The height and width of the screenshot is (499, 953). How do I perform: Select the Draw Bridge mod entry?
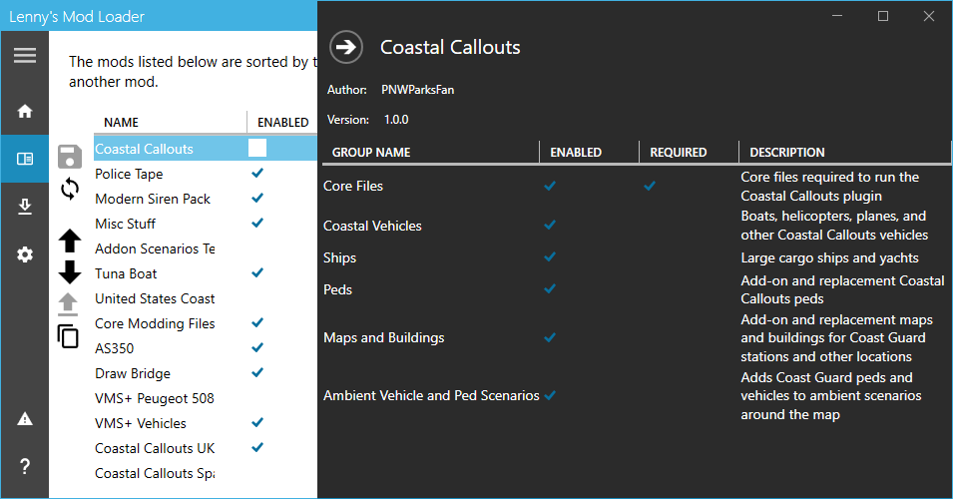point(133,373)
